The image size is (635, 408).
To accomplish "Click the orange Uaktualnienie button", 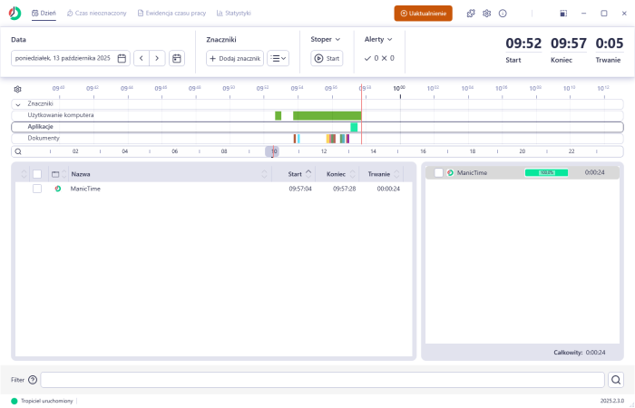I will pyautogui.click(x=423, y=14).
